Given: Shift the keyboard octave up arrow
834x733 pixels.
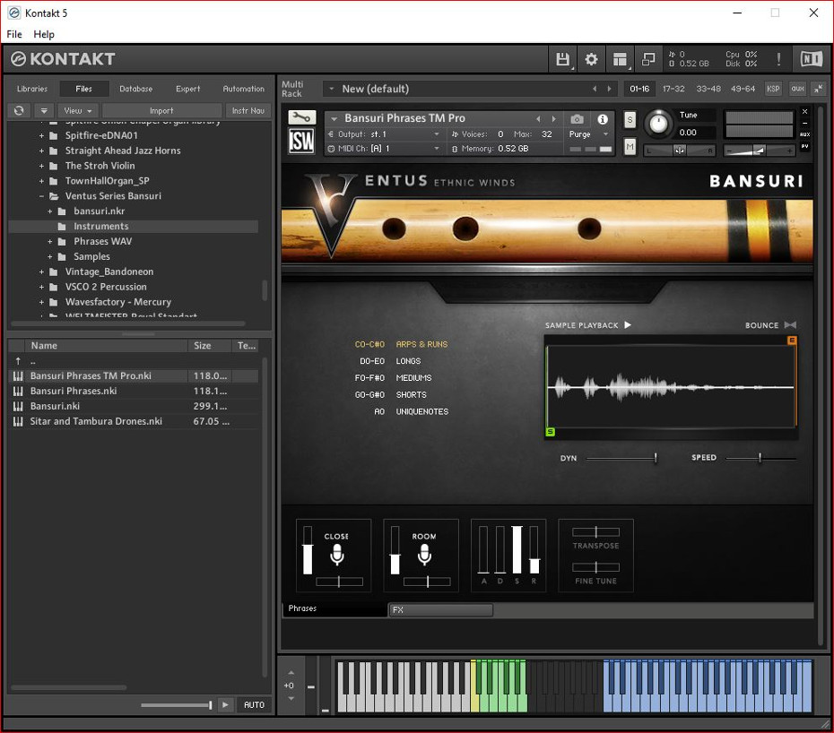Looking at the screenshot, I should (291, 673).
